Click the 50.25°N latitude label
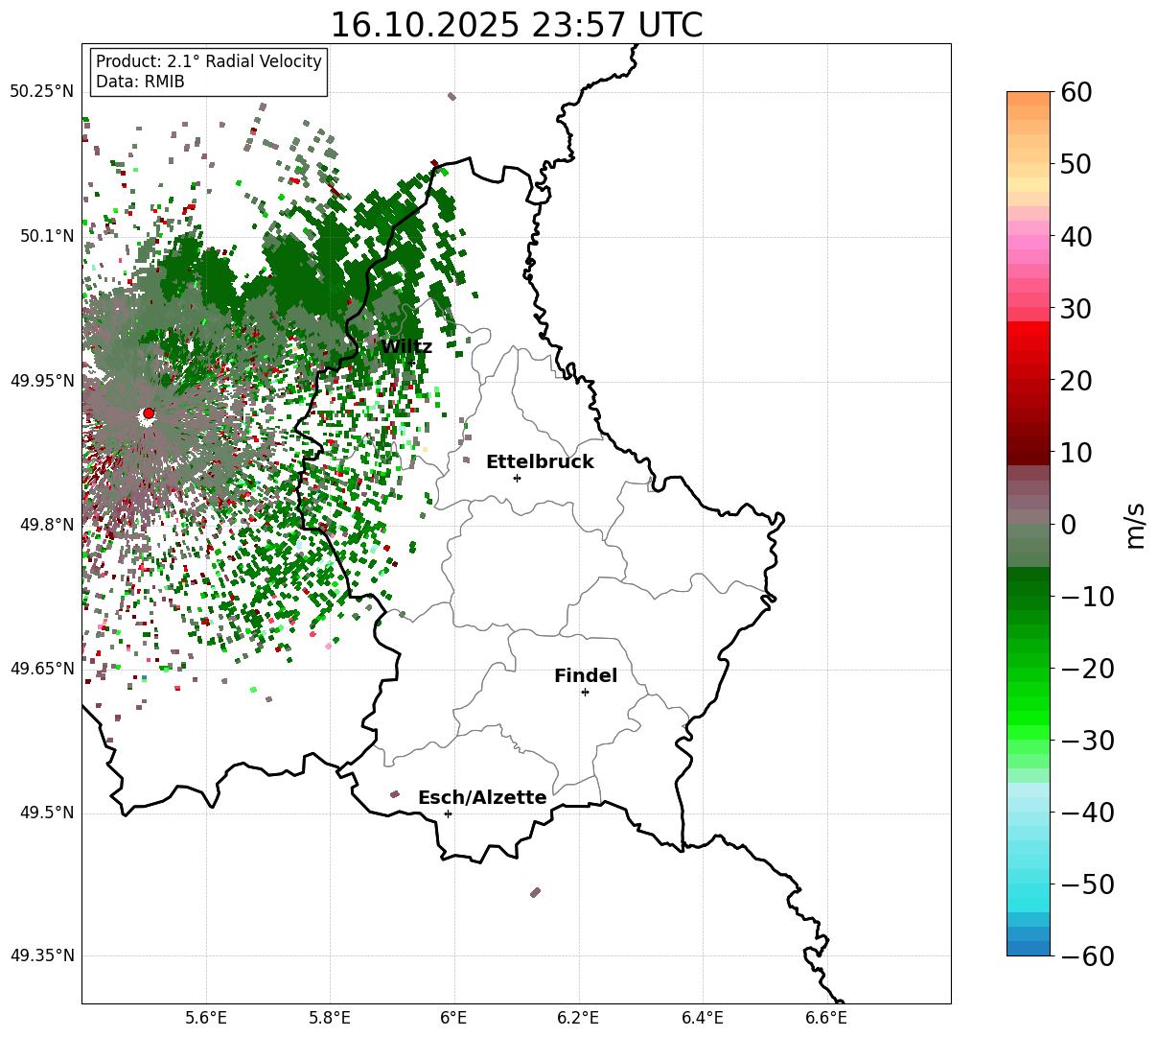 [x=41, y=92]
